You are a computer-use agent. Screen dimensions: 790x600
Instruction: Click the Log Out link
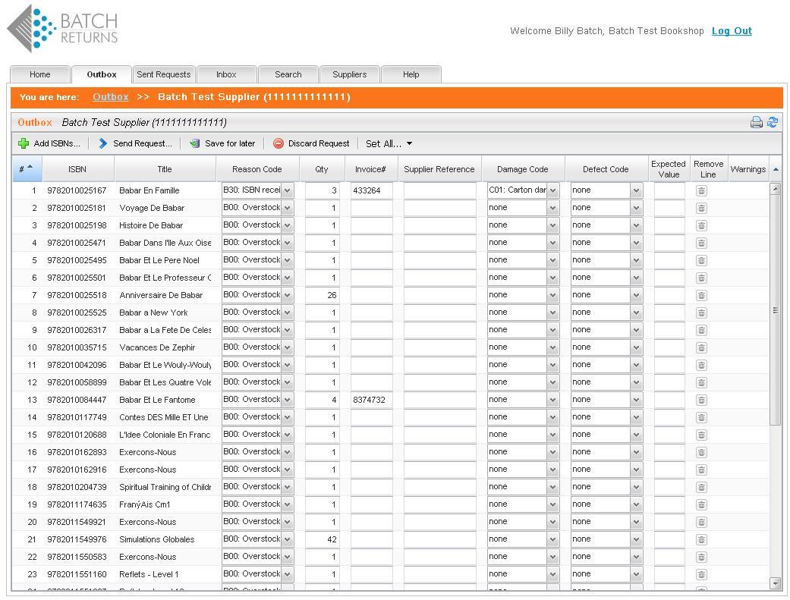(x=732, y=31)
